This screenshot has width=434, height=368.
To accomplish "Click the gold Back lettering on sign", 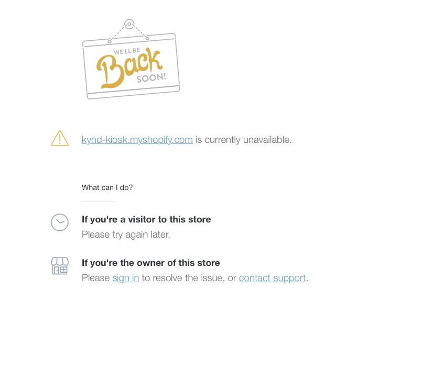I will point(129,68).
